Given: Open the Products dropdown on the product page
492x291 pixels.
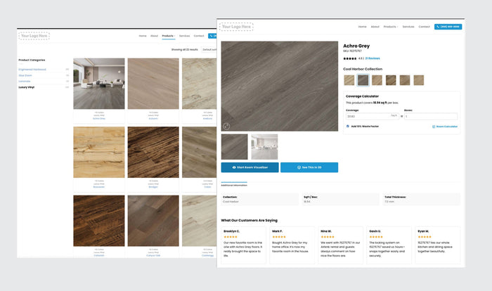Looking at the screenshot, I should 390,27.
